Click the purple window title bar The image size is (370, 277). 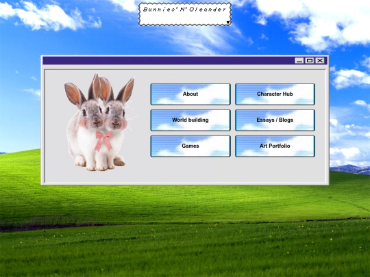(x=185, y=61)
